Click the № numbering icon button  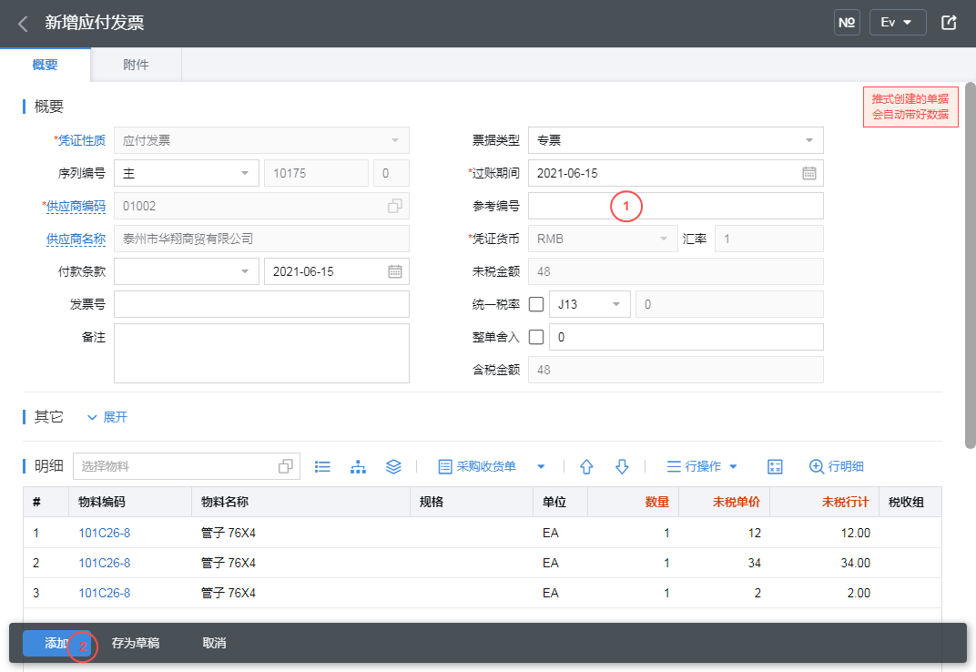click(847, 23)
